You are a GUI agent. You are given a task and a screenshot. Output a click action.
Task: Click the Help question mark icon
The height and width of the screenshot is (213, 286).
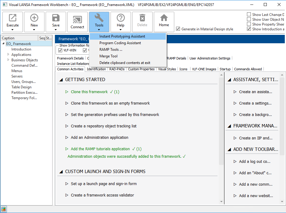click(x=120, y=18)
